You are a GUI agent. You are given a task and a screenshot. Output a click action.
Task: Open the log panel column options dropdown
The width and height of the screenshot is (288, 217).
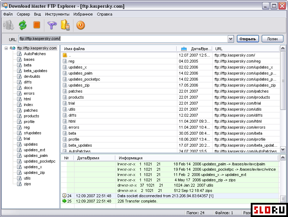tap(283, 158)
